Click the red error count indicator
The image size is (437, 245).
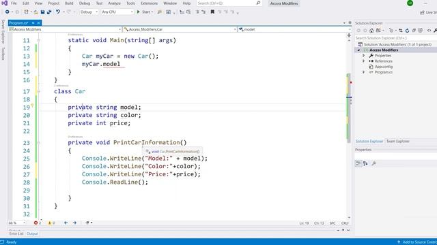(38, 223)
